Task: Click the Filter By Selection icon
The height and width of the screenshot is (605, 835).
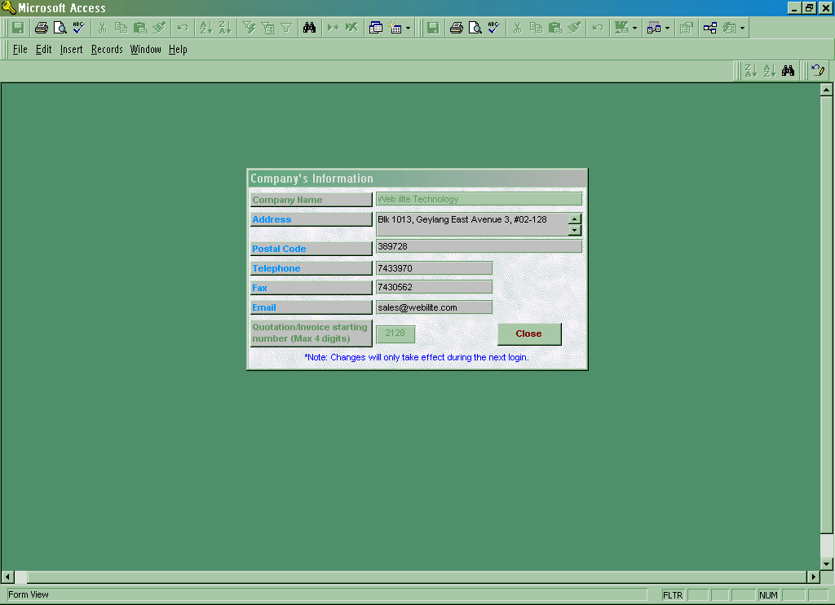Action: 250,28
